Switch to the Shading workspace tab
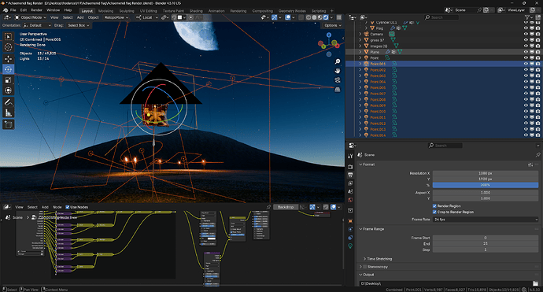The width and height of the screenshot is (543, 292). [196, 11]
